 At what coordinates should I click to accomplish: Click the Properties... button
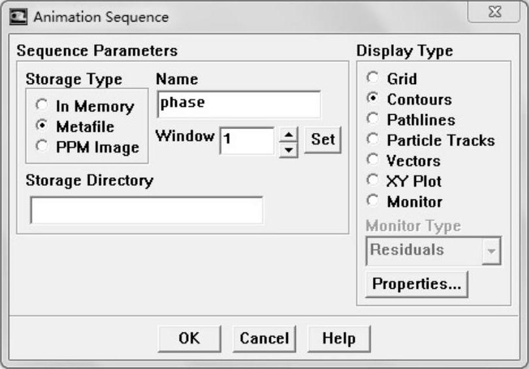click(x=416, y=284)
